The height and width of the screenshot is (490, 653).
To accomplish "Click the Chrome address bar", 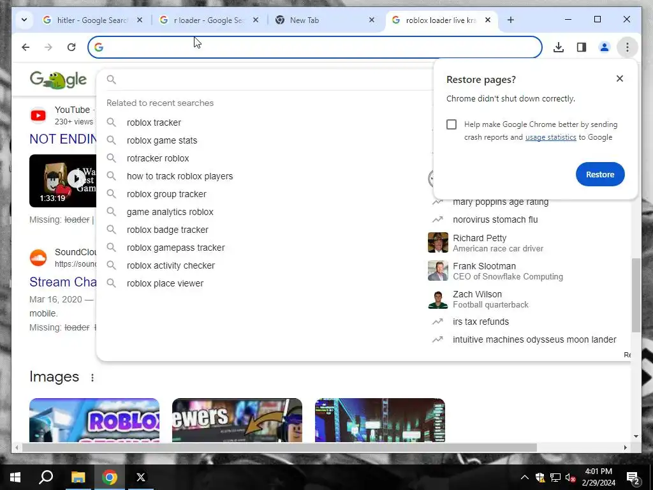I will click(x=315, y=47).
